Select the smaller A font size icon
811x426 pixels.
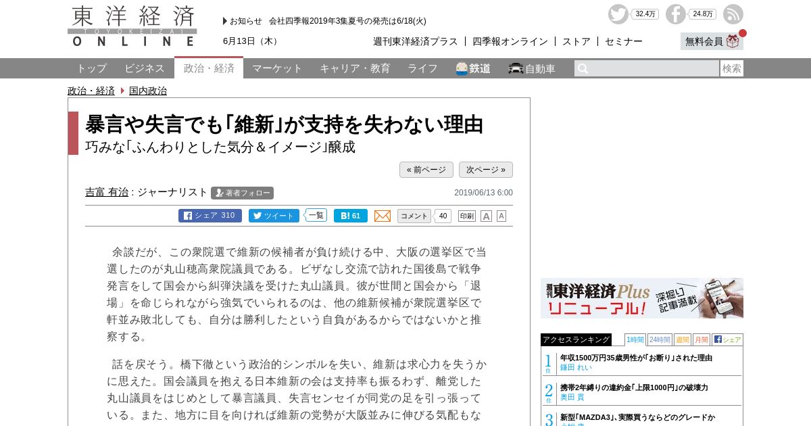pos(501,216)
